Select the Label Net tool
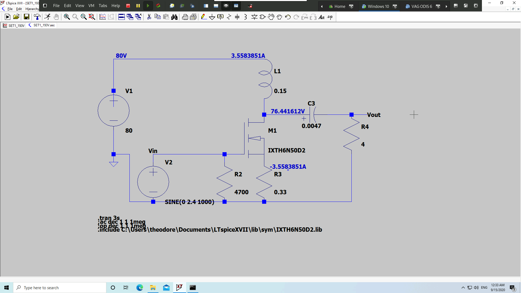The image size is (521, 293). tap(221, 17)
